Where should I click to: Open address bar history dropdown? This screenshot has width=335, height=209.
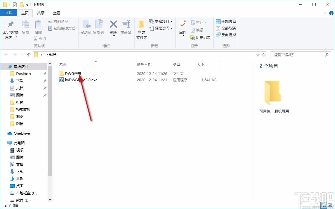(x=258, y=55)
